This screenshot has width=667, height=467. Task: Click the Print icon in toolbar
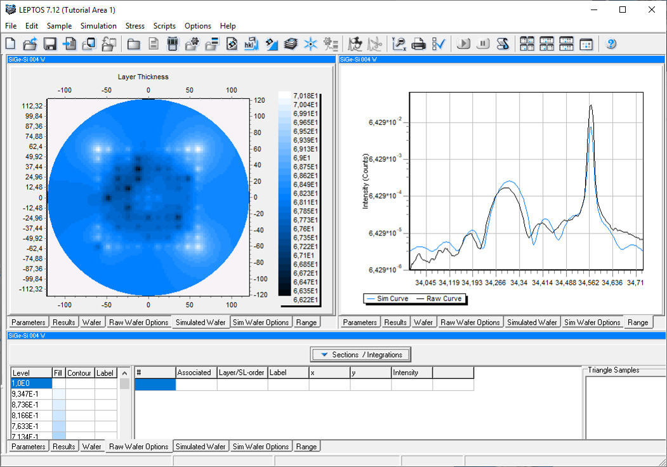[418, 44]
